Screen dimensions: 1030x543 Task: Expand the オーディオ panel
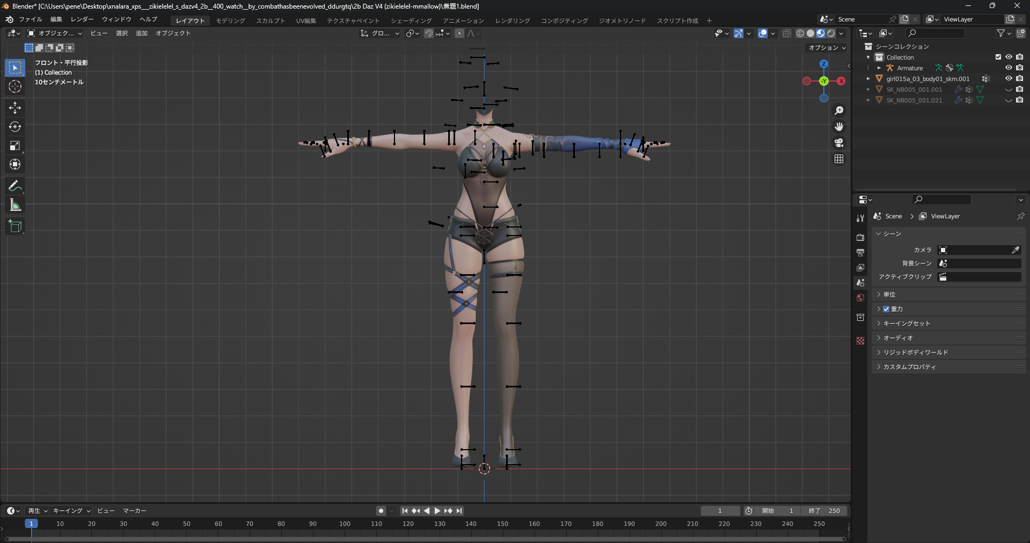click(948, 338)
